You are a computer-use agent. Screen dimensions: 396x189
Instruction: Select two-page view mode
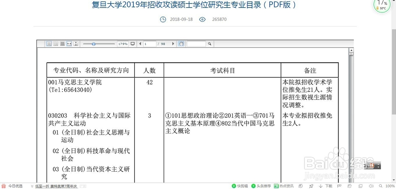[56, 44]
